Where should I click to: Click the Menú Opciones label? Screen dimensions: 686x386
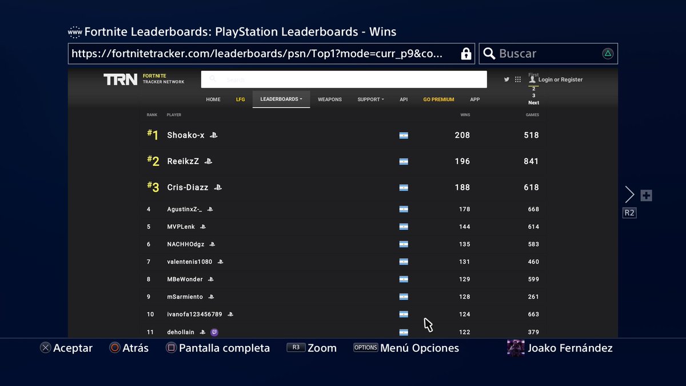click(420, 348)
